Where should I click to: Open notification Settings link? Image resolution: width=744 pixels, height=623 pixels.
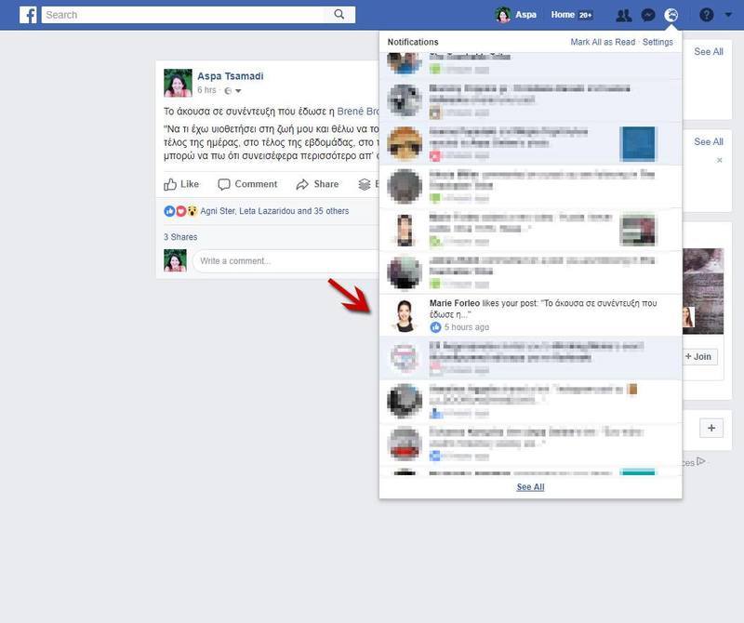tap(658, 42)
